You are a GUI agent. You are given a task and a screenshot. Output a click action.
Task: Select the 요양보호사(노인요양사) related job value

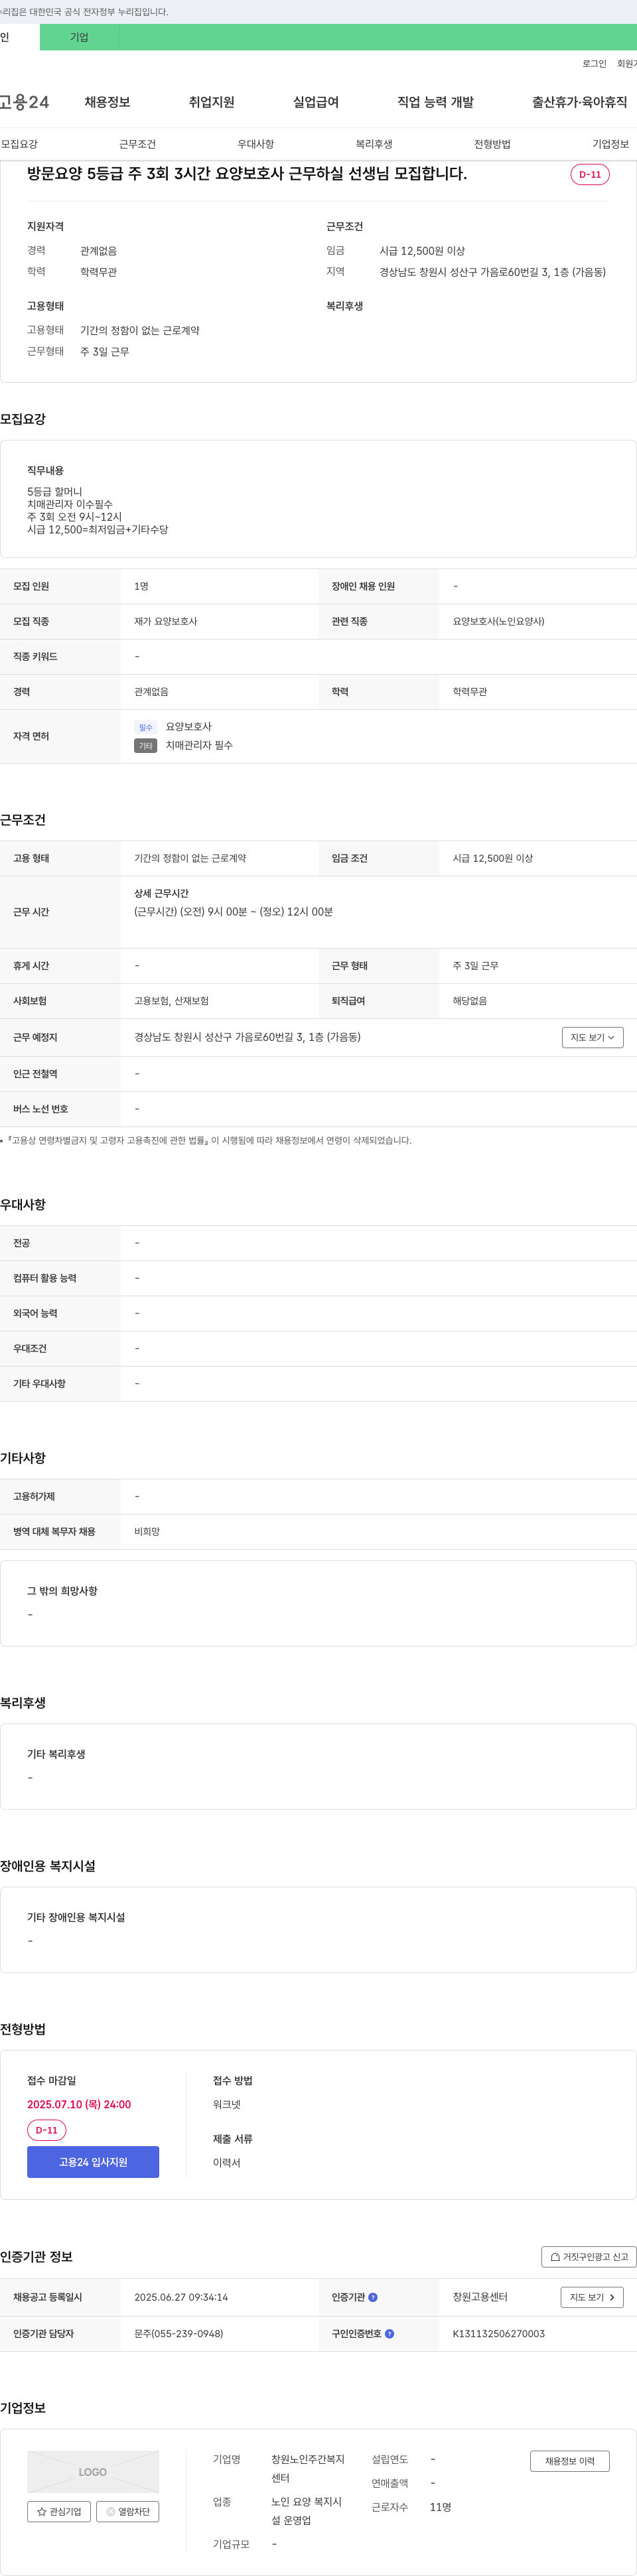[x=498, y=621]
